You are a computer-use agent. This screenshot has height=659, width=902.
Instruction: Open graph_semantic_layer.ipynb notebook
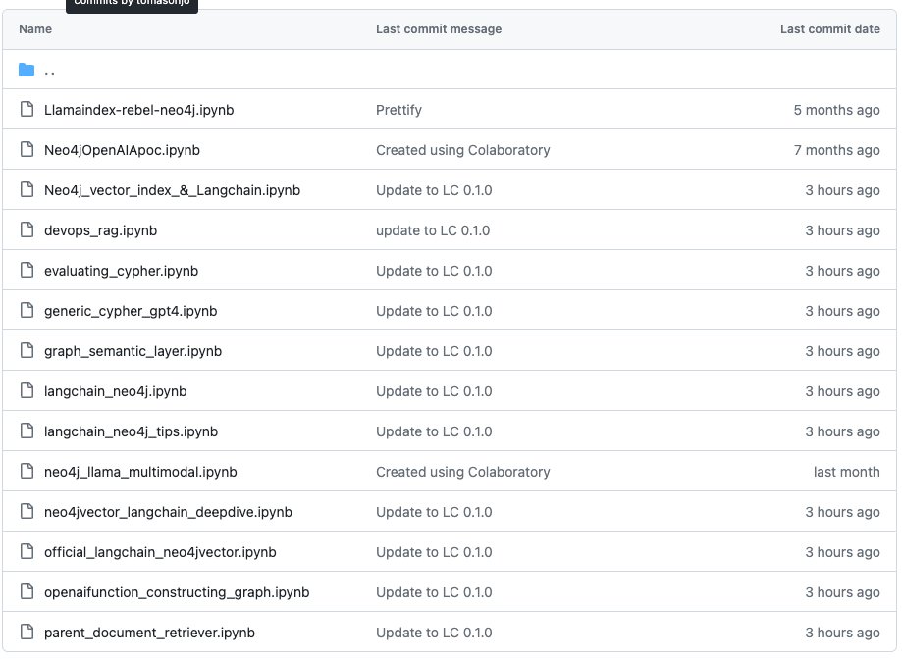pyautogui.click(x=133, y=351)
